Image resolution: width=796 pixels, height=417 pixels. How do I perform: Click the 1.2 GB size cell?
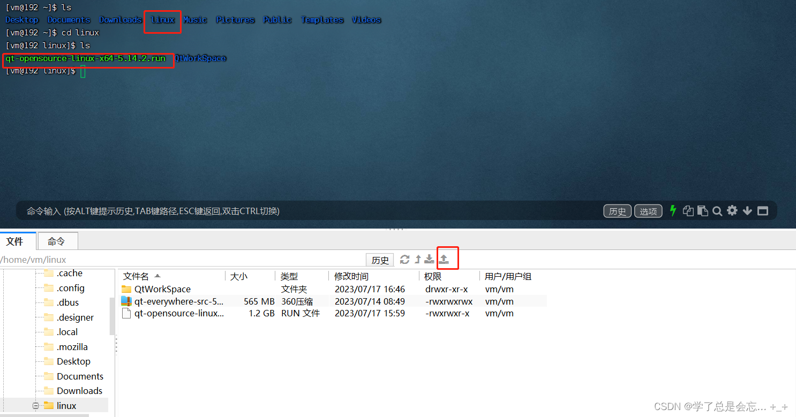tap(261, 313)
